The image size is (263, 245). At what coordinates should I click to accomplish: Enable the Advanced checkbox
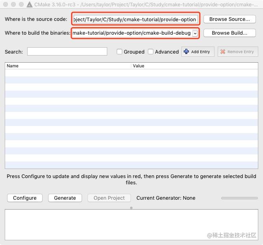click(x=151, y=52)
